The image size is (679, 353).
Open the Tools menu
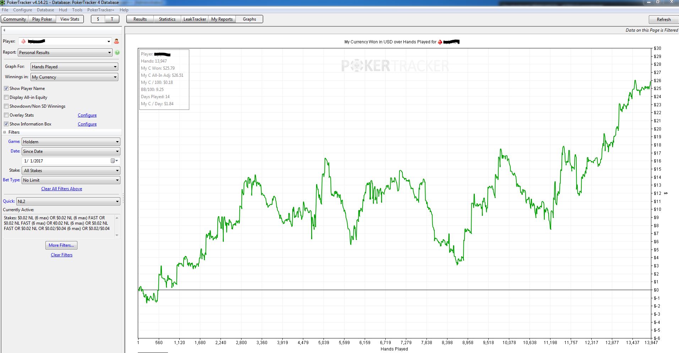pos(77,10)
